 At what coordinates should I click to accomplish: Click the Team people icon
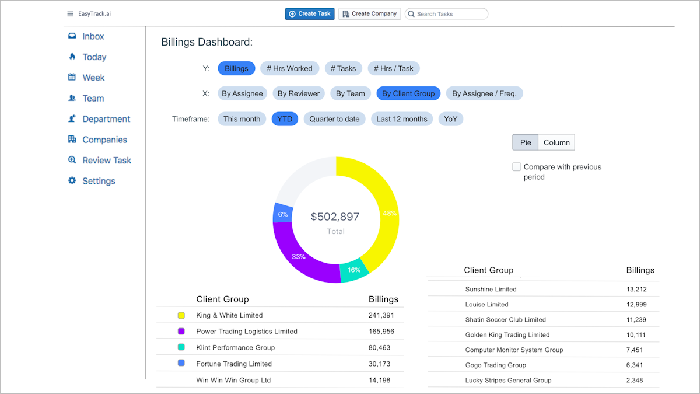[x=72, y=98]
